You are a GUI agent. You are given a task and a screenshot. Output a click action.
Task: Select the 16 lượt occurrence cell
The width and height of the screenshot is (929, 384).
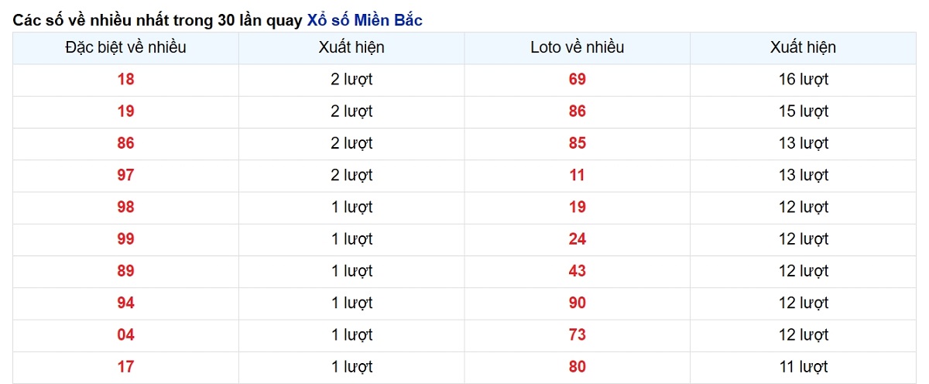click(x=804, y=79)
